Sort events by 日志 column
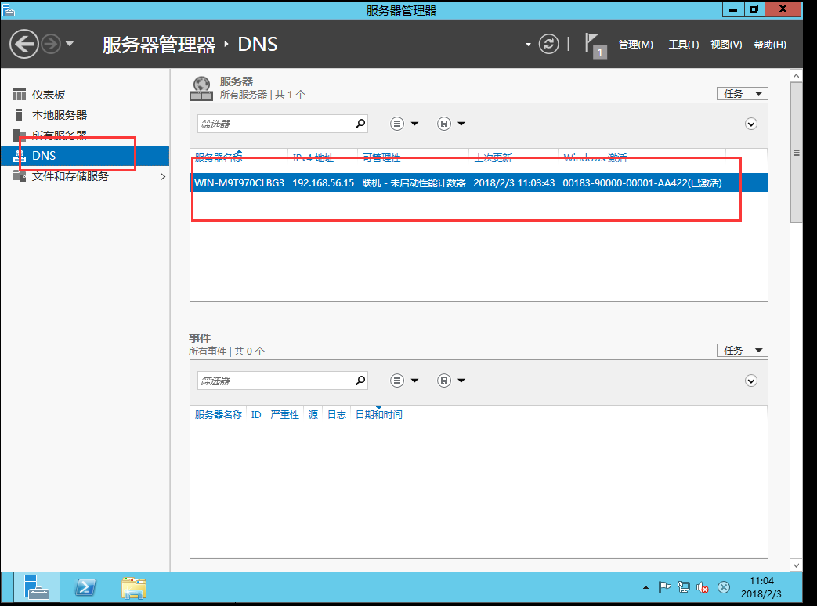The height and width of the screenshot is (606, 817). [337, 414]
